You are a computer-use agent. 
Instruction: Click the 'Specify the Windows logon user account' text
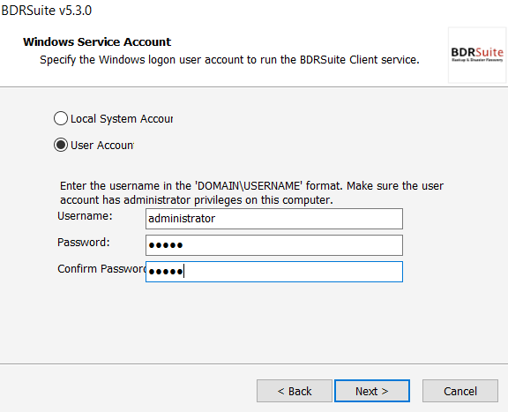(229, 60)
